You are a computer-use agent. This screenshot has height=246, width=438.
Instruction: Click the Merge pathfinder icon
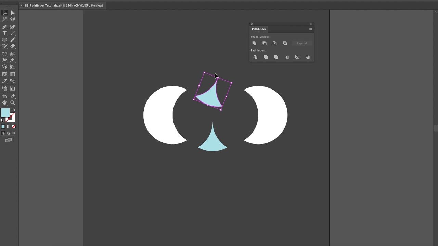pos(276,57)
